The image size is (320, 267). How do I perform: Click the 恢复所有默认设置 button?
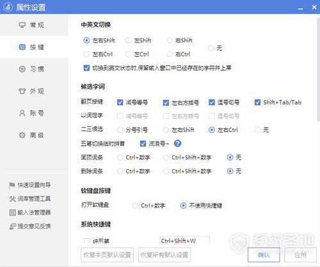pos(164,255)
